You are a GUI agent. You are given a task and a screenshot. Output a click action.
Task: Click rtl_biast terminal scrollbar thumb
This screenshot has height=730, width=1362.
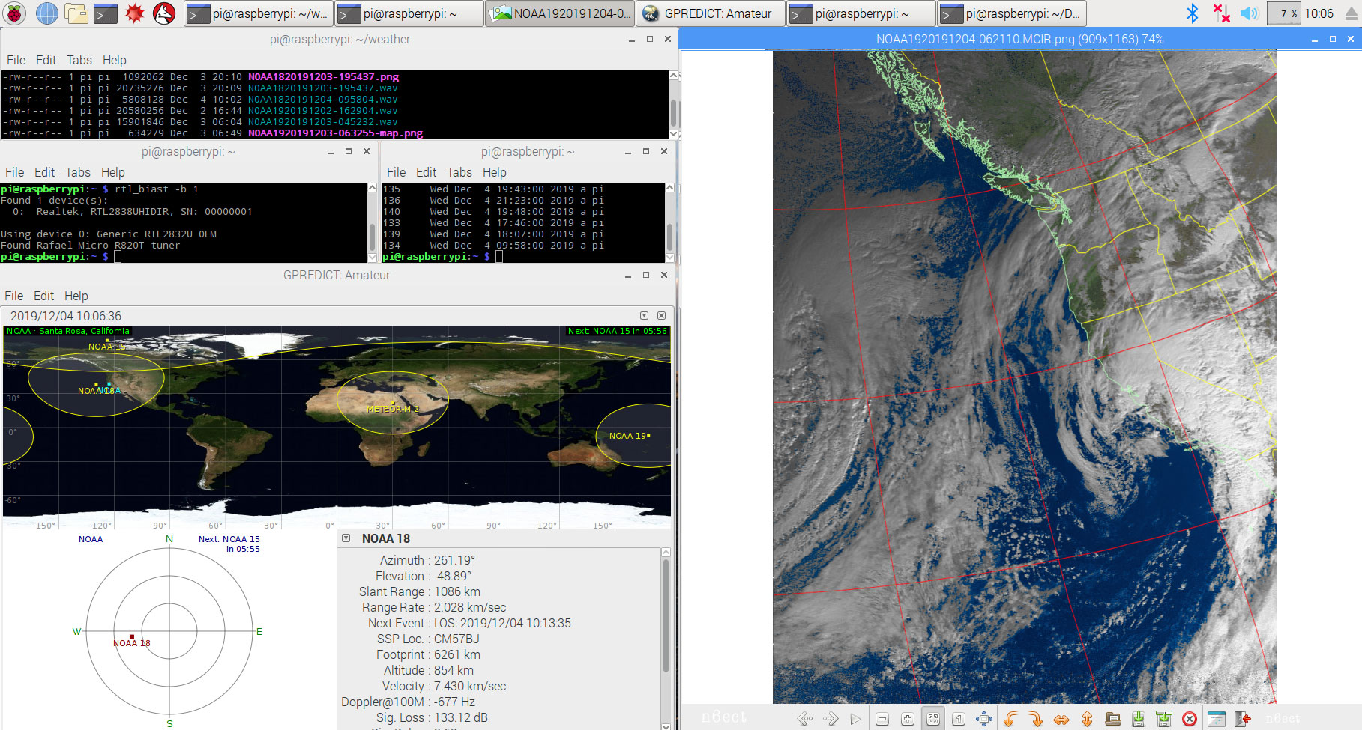pyautogui.click(x=372, y=237)
